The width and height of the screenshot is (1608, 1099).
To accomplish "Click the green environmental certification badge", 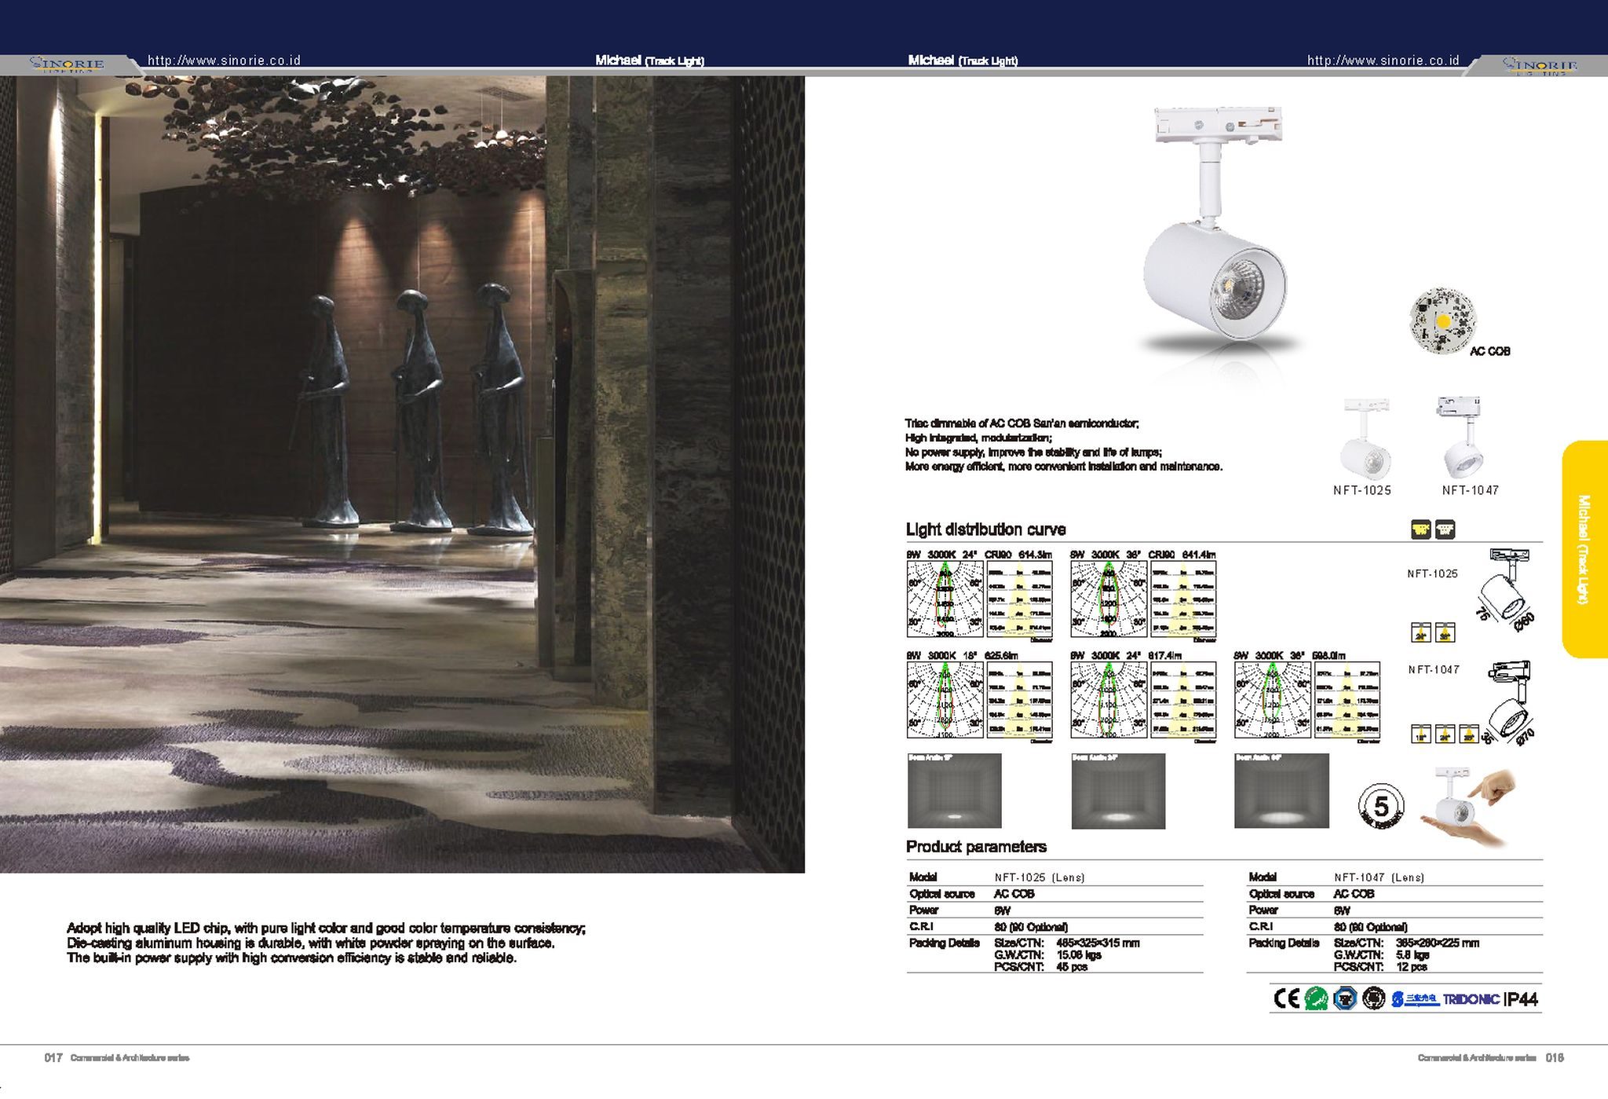I will (x=1316, y=998).
